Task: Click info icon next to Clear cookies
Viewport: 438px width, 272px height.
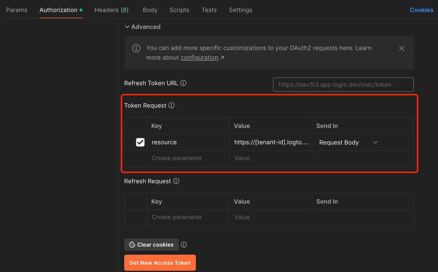Action: click(x=184, y=245)
